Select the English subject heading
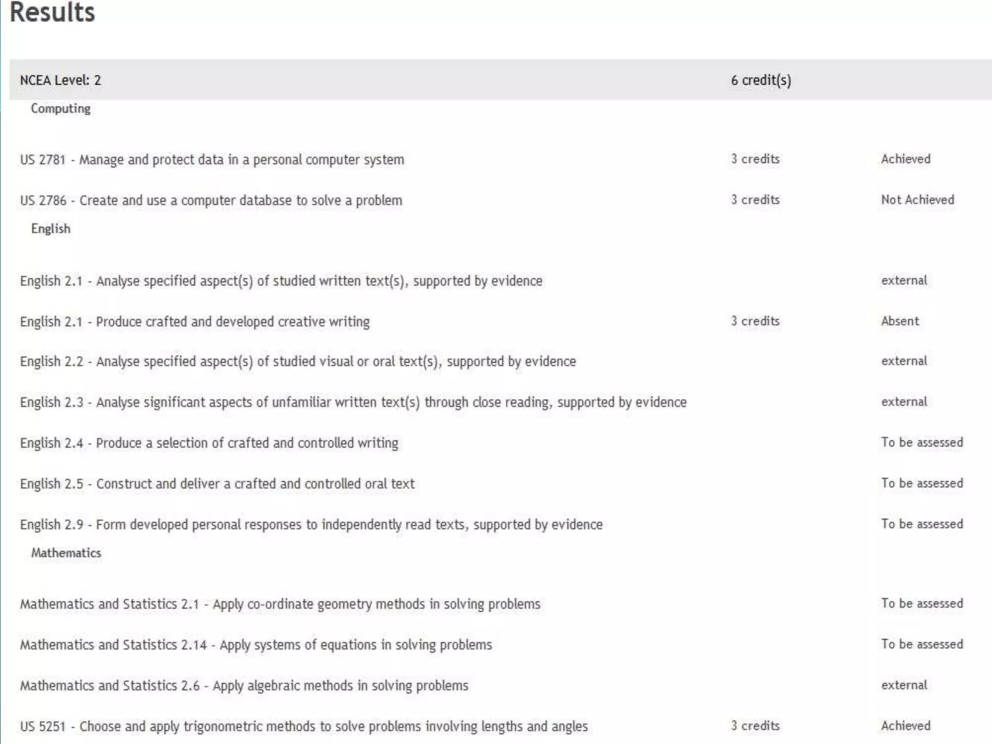992x744 pixels. (50, 229)
